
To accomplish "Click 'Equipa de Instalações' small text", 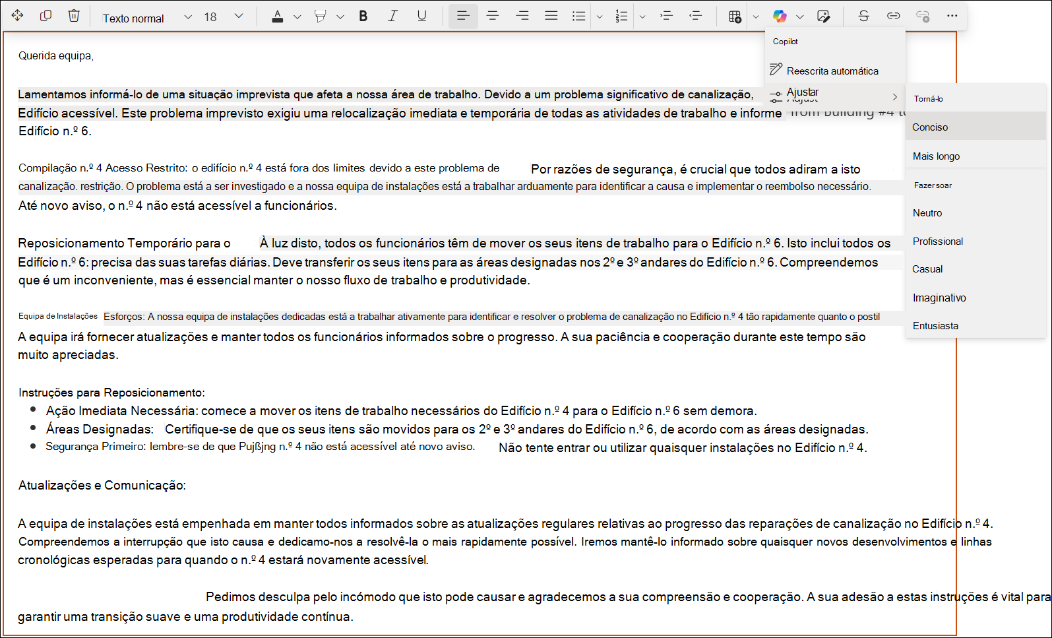I will [x=58, y=316].
